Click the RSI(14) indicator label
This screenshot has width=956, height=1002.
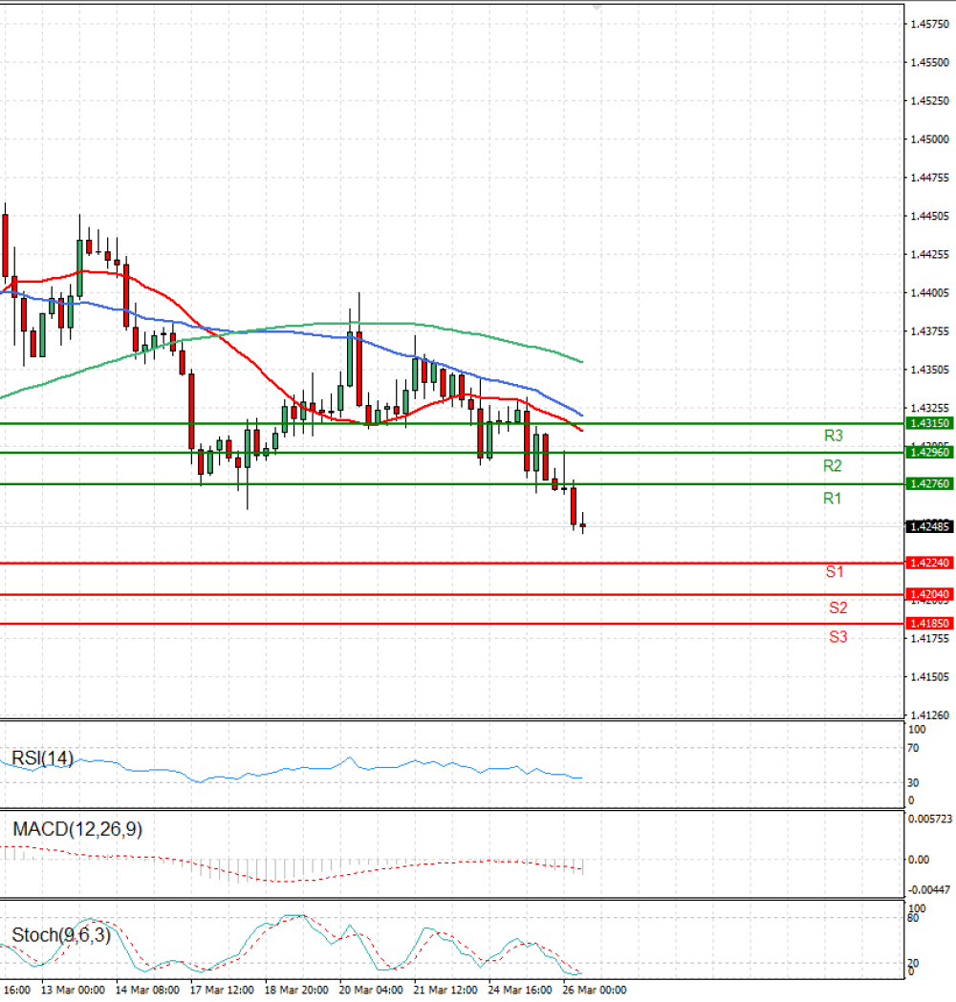[x=42, y=758]
